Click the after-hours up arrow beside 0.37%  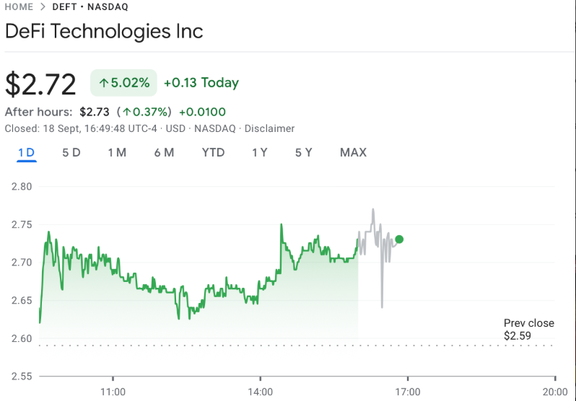point(127,112)
